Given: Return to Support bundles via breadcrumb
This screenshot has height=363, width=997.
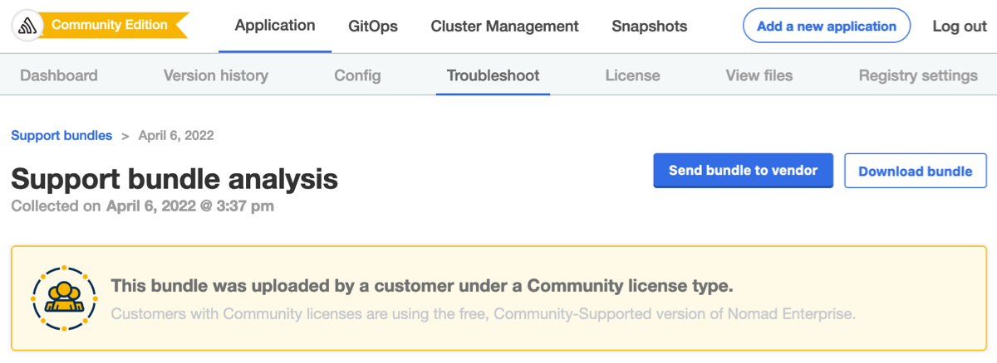Looking at the screenshot, I should (61, 135).
